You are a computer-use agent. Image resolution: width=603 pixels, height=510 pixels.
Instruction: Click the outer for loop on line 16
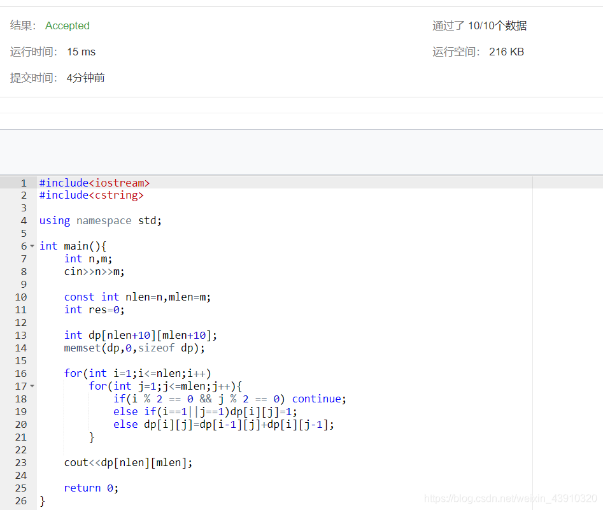138,374
